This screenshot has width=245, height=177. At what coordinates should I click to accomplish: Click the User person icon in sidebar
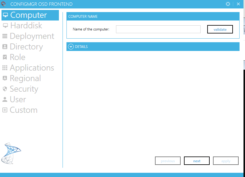(5, 100)
